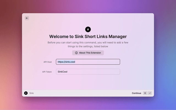Click the Return key symbol icon
Image resolution: width=176 pixels, height=110 pixels.
[x=150, y=93]
